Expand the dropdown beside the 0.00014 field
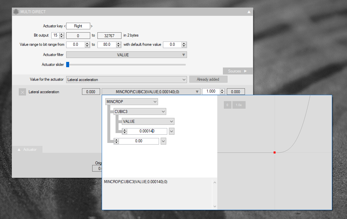The width and height of the screenshot is (347, 219). (172, 131)
